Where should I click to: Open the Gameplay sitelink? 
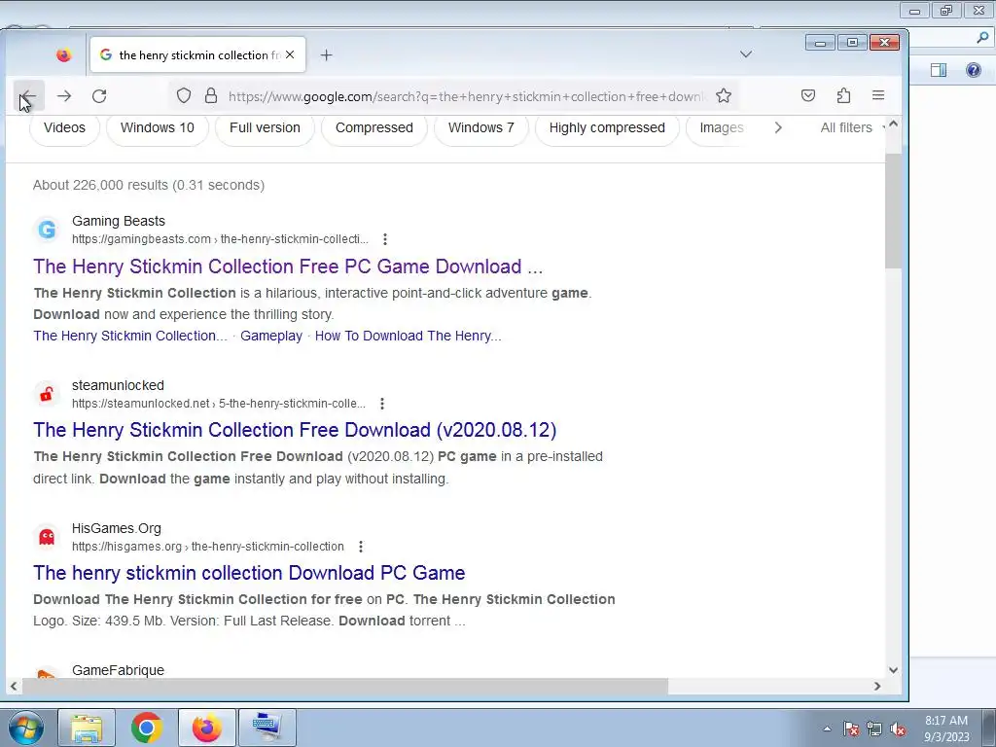pos(271,336)
